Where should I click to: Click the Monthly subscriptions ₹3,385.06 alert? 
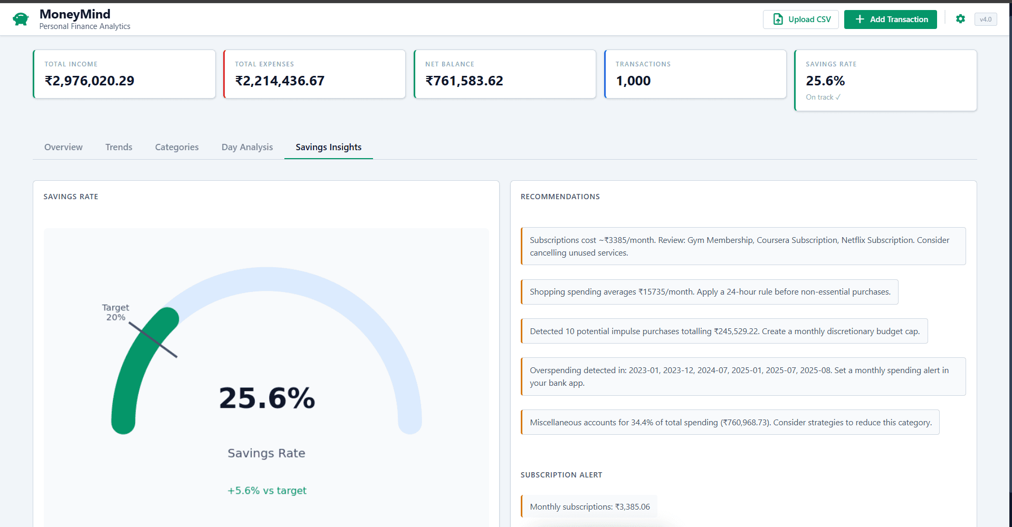(x=589, y=507)
